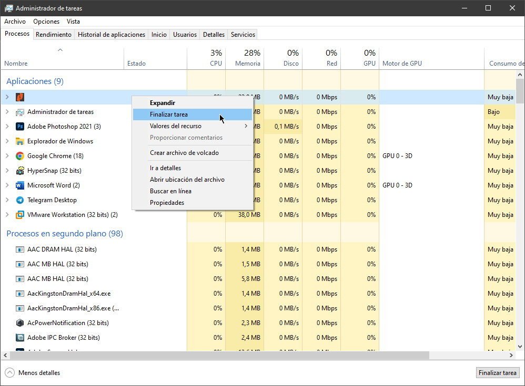
Task: Select the HyperSnap process icon
Action: (x=21, y=170)
